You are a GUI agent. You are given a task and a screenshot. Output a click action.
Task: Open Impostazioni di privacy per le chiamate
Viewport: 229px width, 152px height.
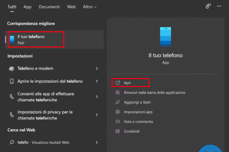click(45, 115)
